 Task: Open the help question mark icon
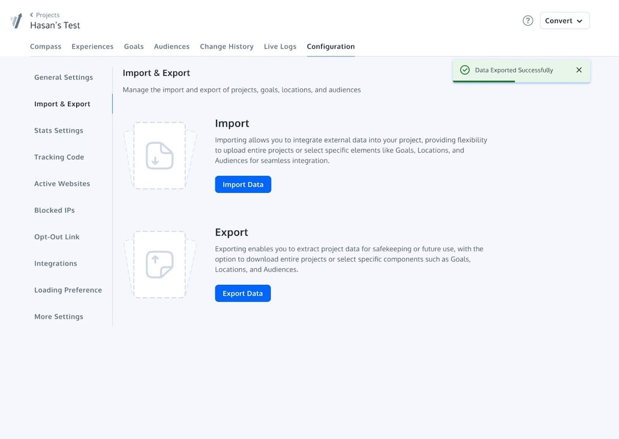click(528, 20)
